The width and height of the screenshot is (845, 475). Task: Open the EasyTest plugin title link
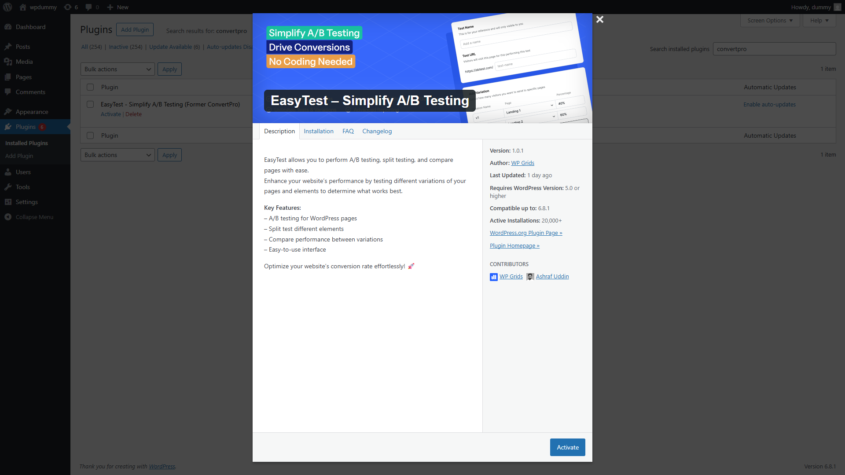point(170,104)
